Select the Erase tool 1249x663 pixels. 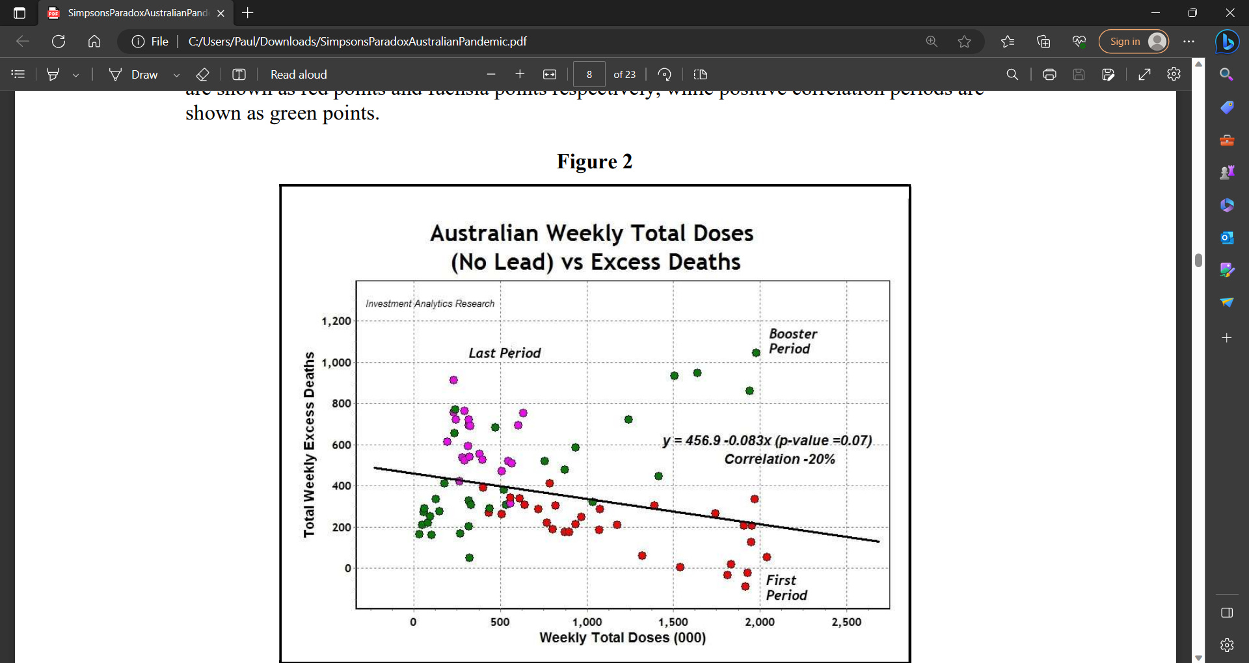coord(203,74)
